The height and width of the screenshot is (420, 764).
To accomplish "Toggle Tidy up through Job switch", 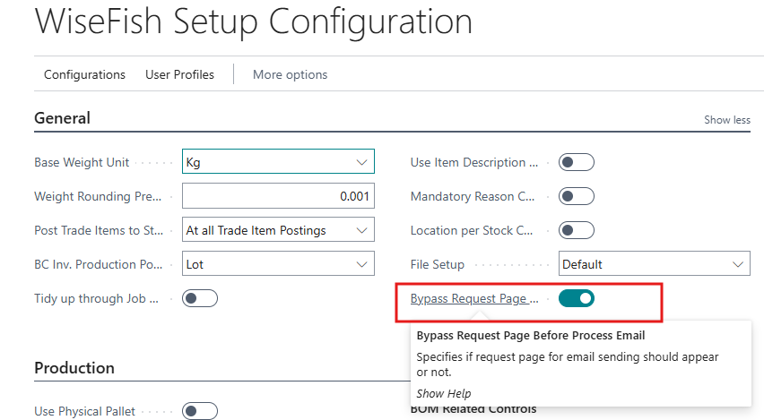I will 199,298.
